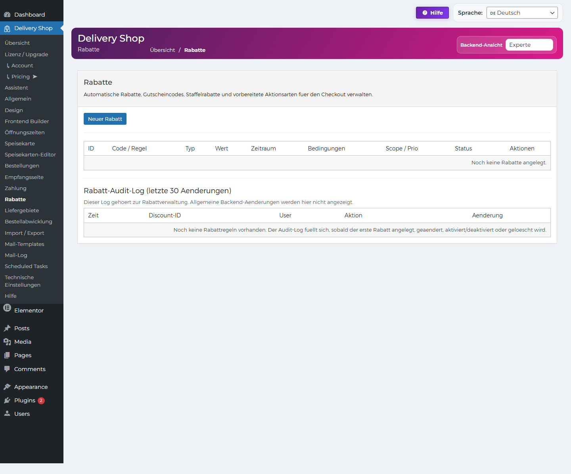Click the Plugins plug icon
The width and height of the screenshot is (571, 474).
click(x=7, y=400)
